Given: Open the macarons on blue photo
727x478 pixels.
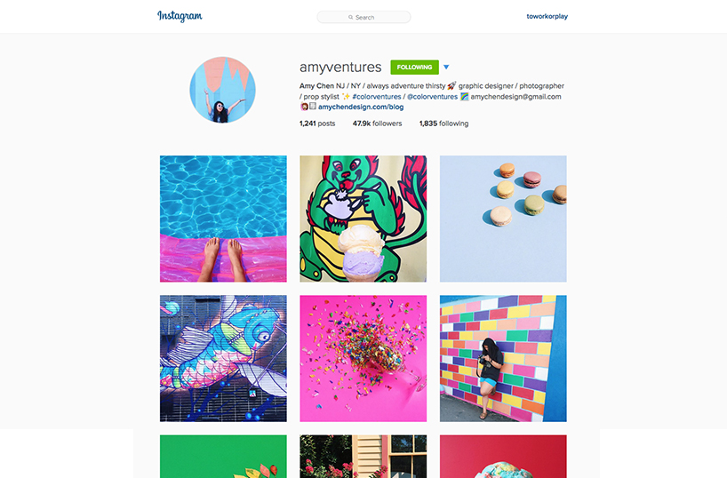Looking at the screenshot, I should [x=503, y=219].
